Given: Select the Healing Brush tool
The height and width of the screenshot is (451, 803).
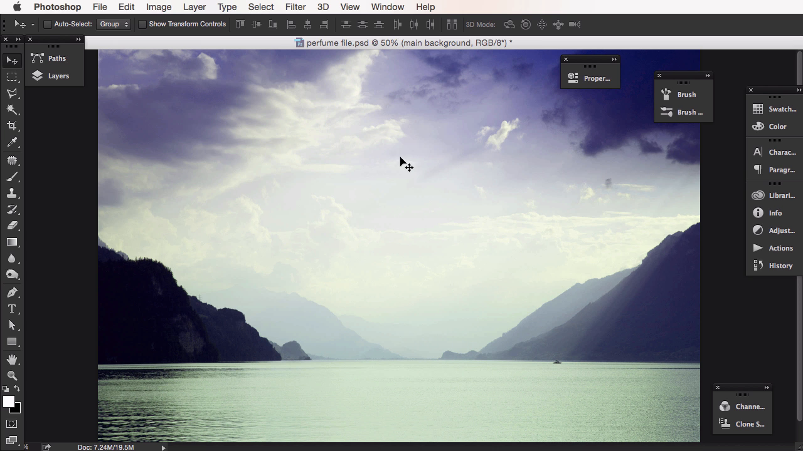Looking at the screenshot, I should (12, 160).
